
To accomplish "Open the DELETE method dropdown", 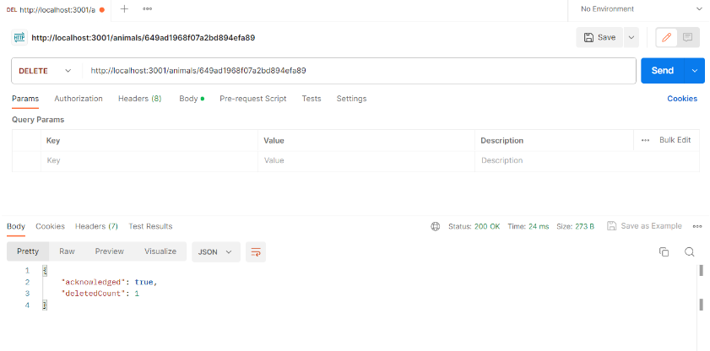I will (46, 71).
